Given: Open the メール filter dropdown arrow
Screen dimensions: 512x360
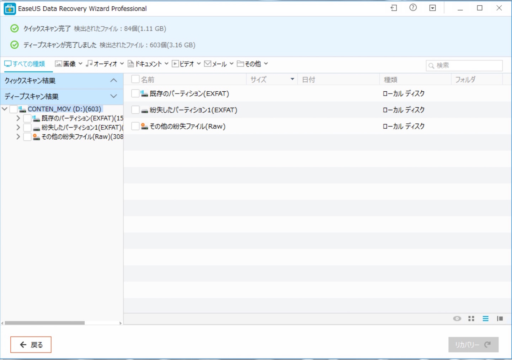Looking at the screenshot, I should pyautogui.click(x=231, y=64).
